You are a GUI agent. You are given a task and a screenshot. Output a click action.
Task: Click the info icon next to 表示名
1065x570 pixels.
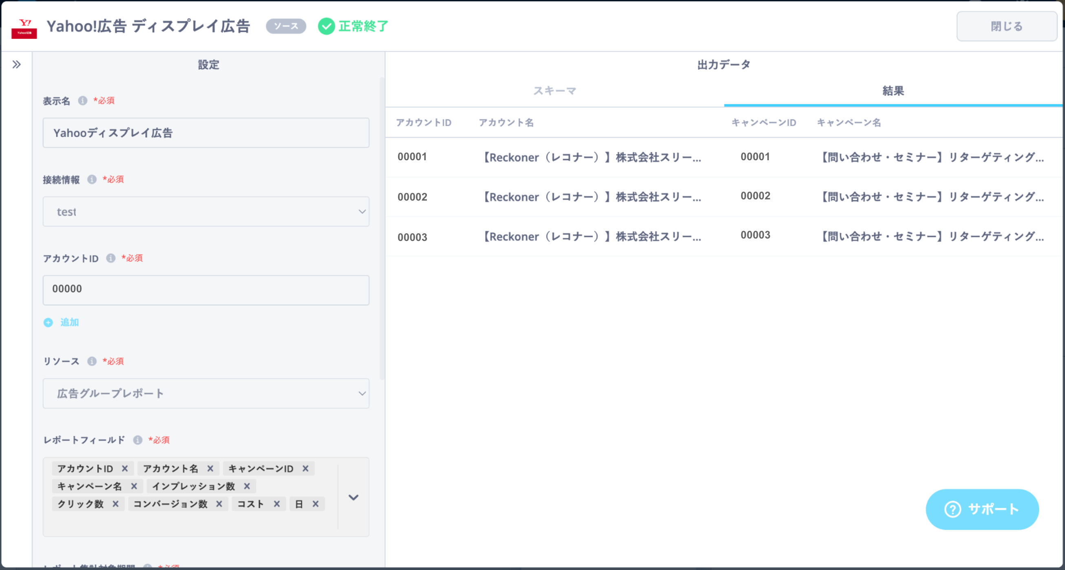coord(83,100)
